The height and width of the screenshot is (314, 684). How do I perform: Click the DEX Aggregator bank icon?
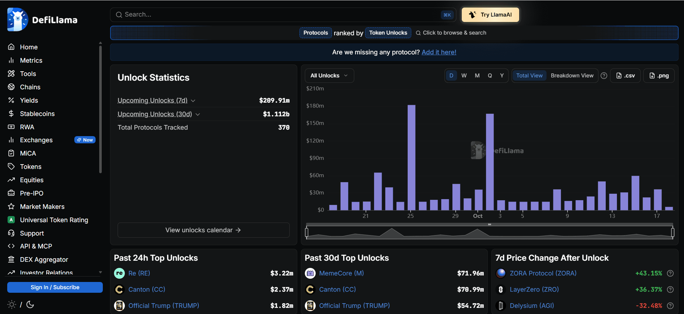[11, 259]
